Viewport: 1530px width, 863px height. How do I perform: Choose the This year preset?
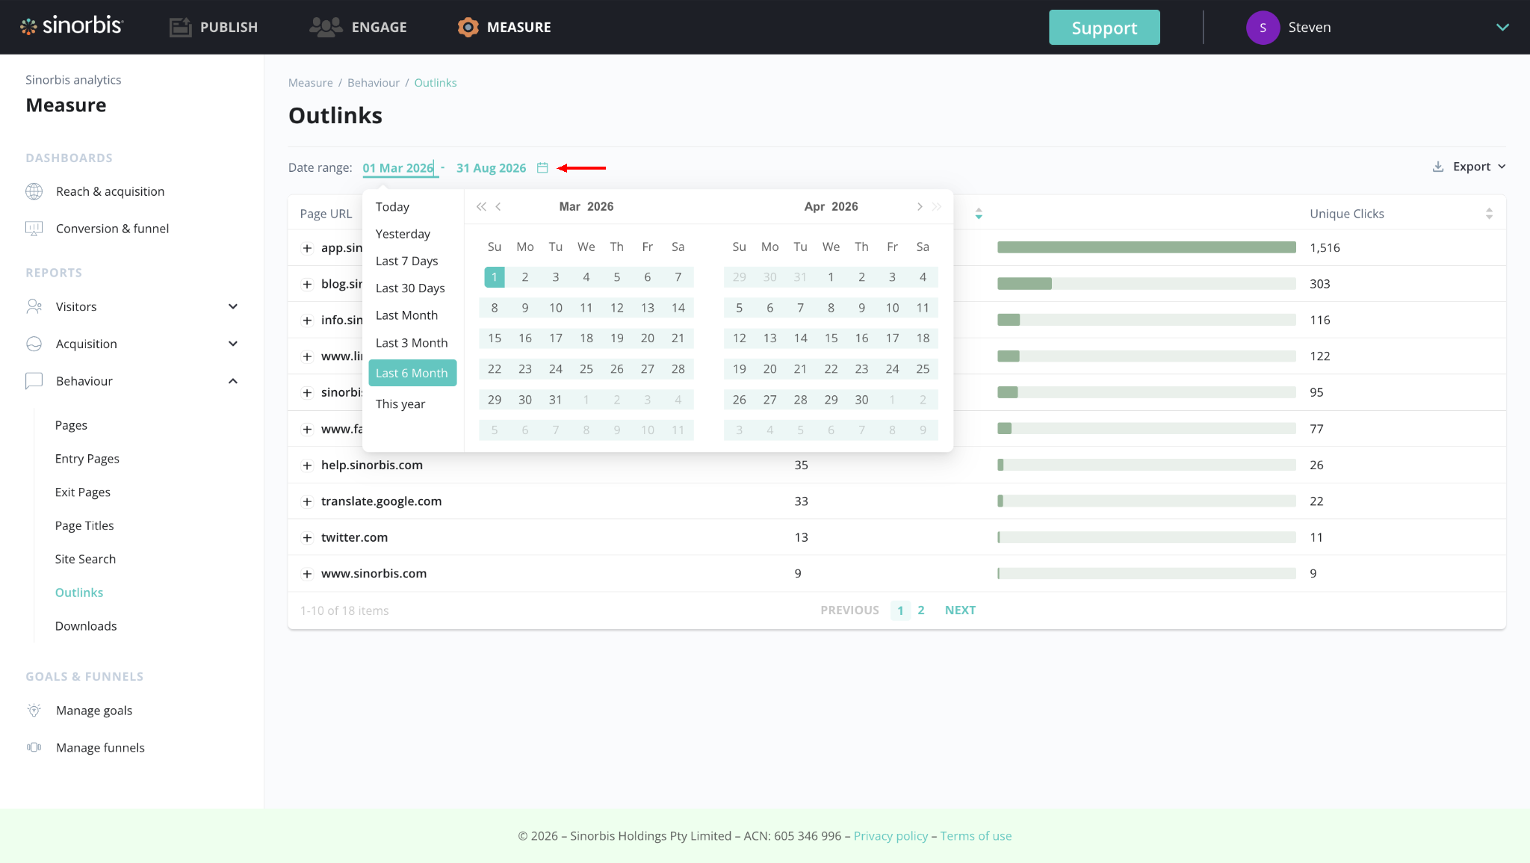pos(400,404)
